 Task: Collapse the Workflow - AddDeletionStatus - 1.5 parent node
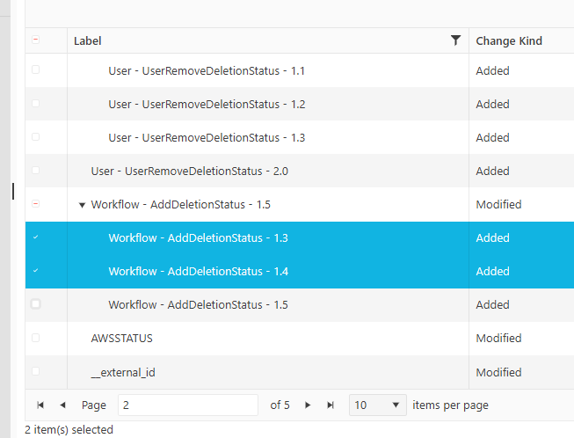82,205
